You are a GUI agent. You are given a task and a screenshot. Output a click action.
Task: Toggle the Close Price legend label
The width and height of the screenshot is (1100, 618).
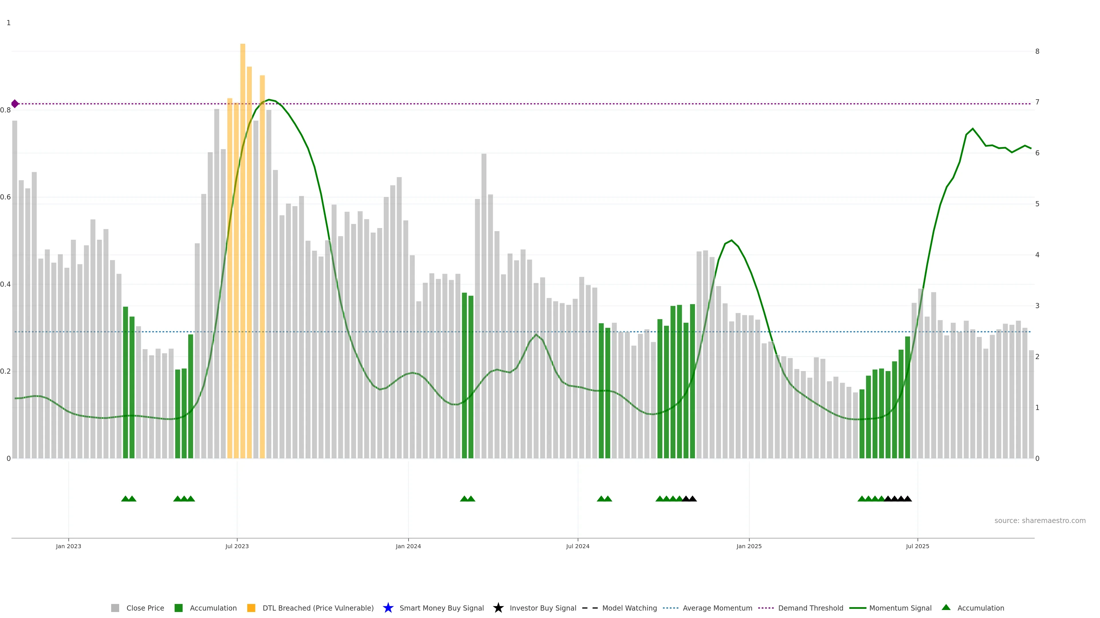coord(145,608)
